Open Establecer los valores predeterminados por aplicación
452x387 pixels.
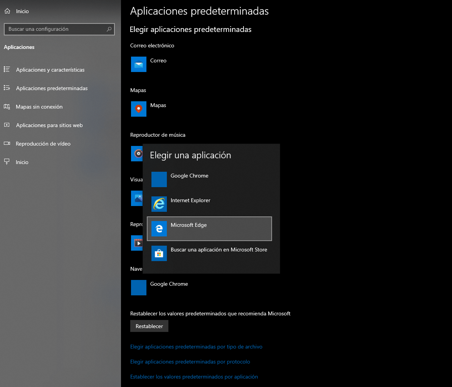194,377
